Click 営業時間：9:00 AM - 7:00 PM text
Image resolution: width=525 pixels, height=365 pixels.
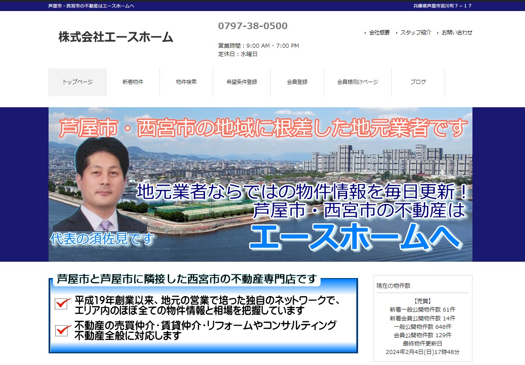point(258,45)
